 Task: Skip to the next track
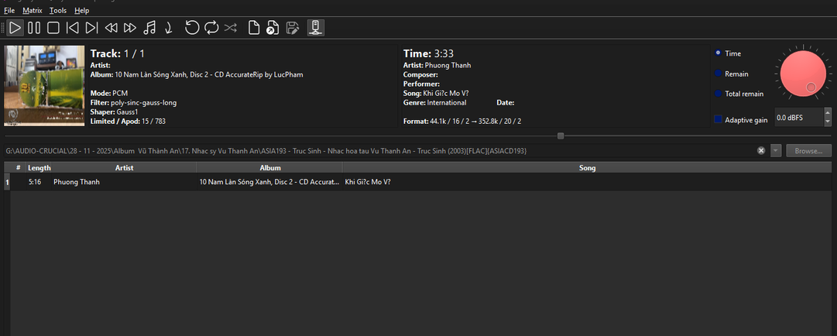92,28
